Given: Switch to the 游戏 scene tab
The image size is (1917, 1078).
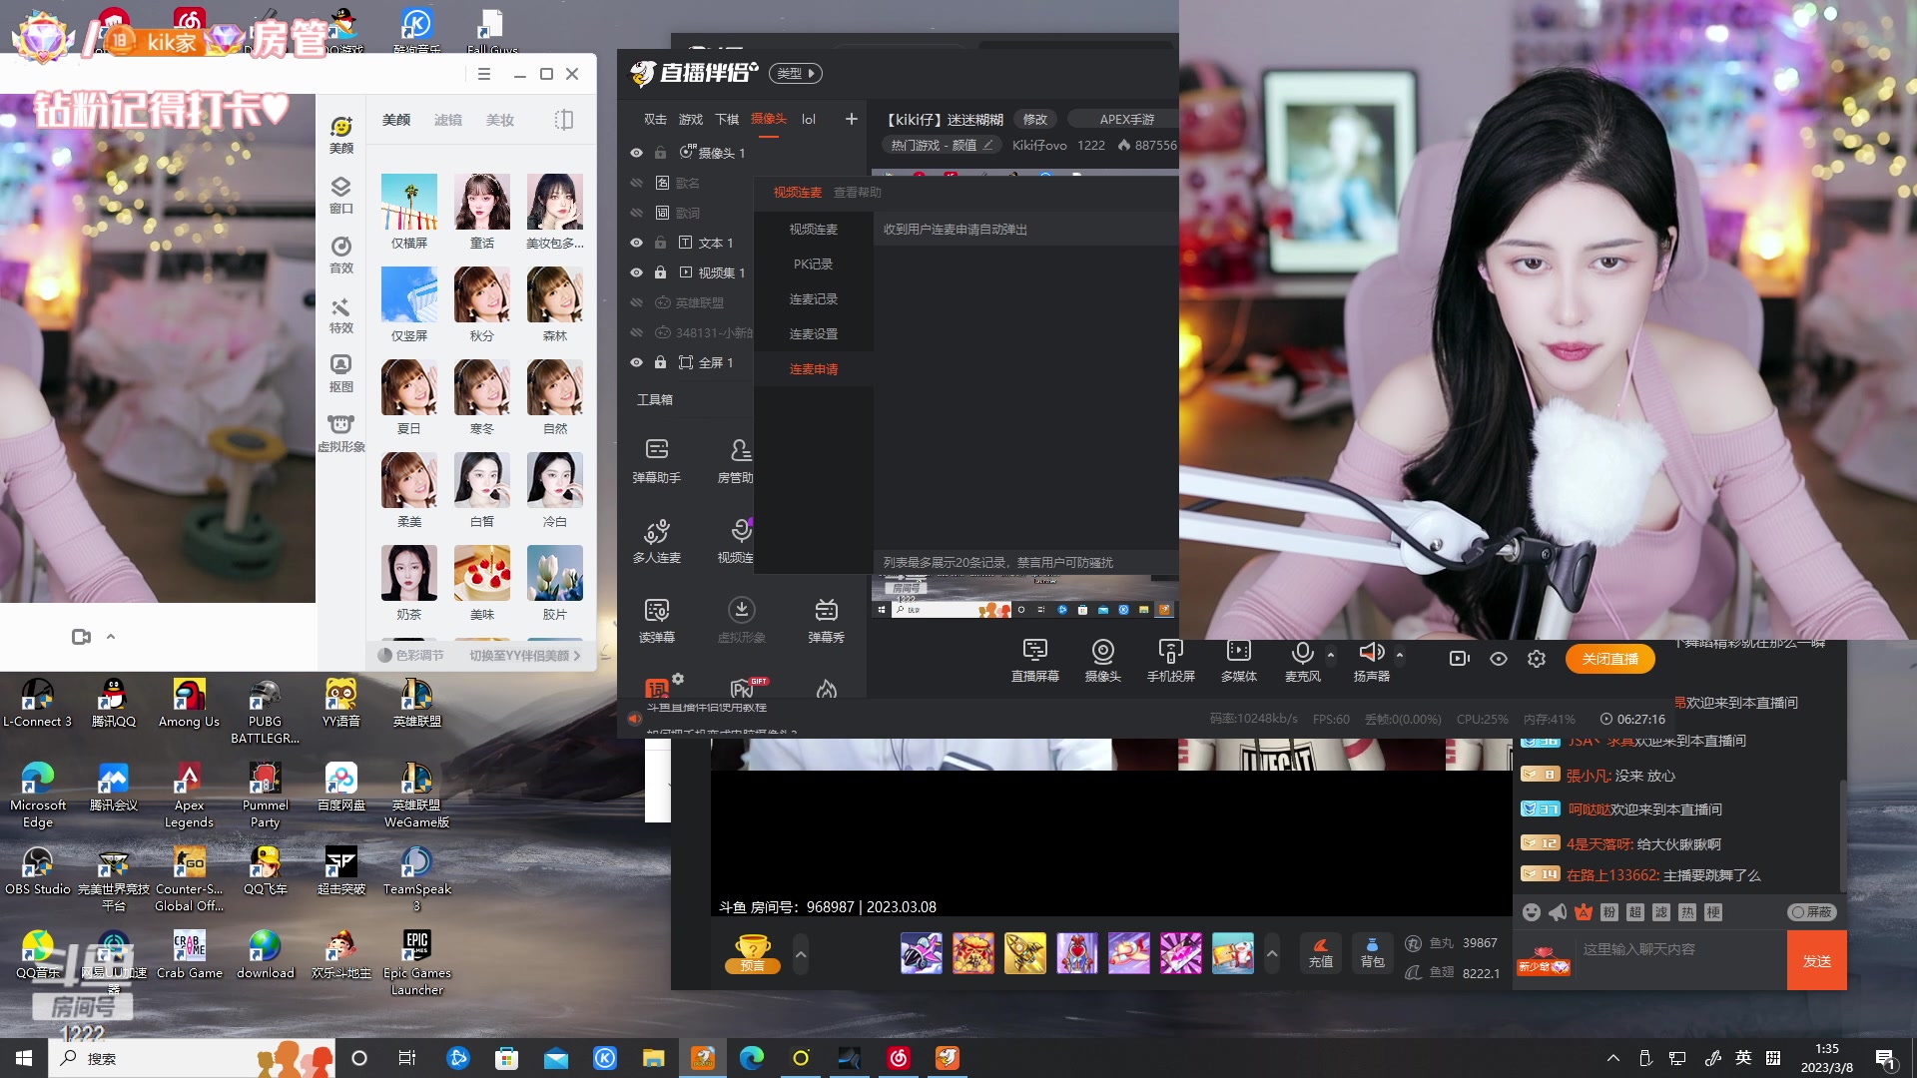Looking at the screenshot, I should [690, 119].
